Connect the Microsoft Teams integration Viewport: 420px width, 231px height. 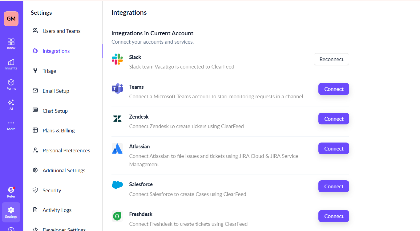[333, 89]
